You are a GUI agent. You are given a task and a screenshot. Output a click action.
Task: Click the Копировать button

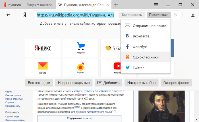[132, 15]
